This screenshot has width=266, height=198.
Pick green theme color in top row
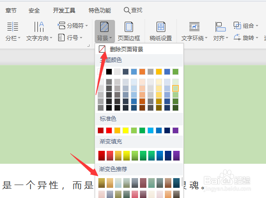(175, 72)
